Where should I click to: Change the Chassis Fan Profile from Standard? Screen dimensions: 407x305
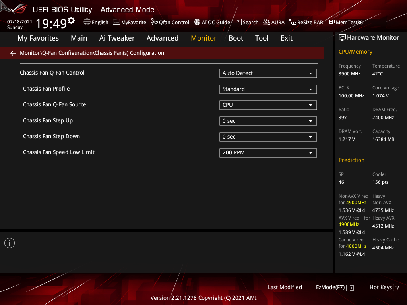tap(268, 89)
